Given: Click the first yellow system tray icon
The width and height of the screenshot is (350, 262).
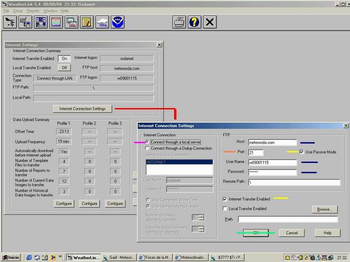Looking at the screenshot, I should pyautogui.click(x=288, y=258).
